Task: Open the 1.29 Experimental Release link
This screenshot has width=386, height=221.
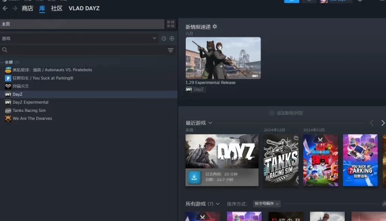Action: [x=210, y=82]
